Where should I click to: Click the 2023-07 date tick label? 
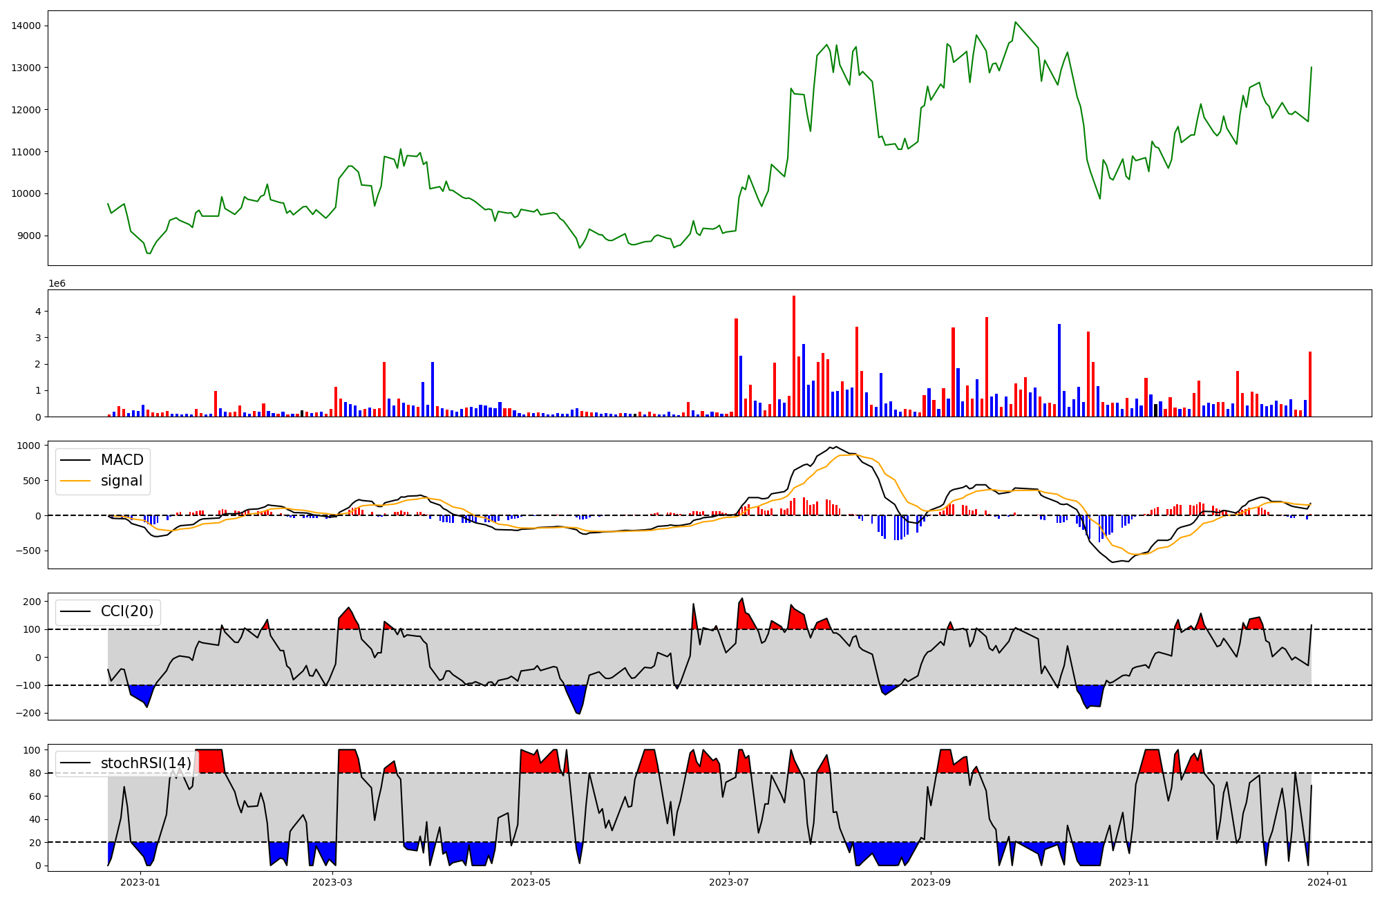tap(729, 882)
